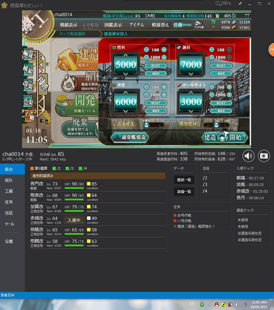
Task: Click the orange 76 badge
Action: coord(272,49)
